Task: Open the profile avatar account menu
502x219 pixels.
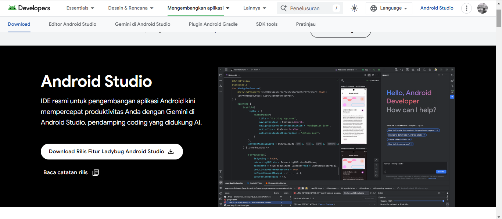Action: [x=483, y=8]
